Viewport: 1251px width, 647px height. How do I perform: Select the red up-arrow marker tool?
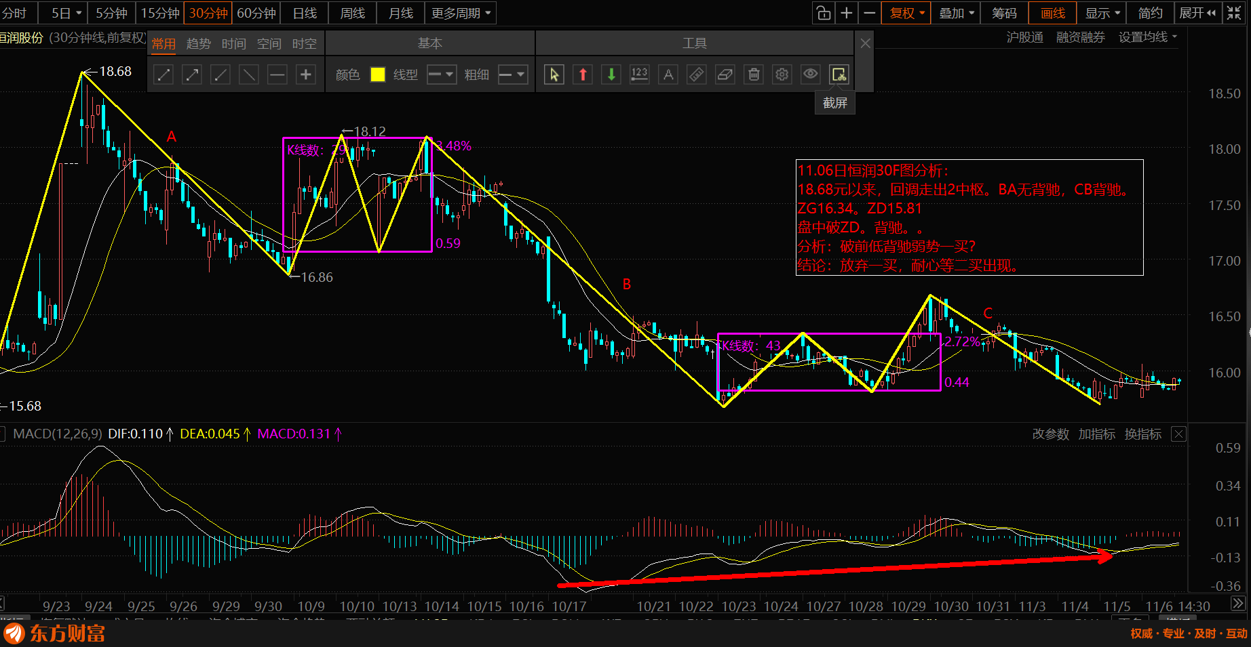(x=583, y=75)
